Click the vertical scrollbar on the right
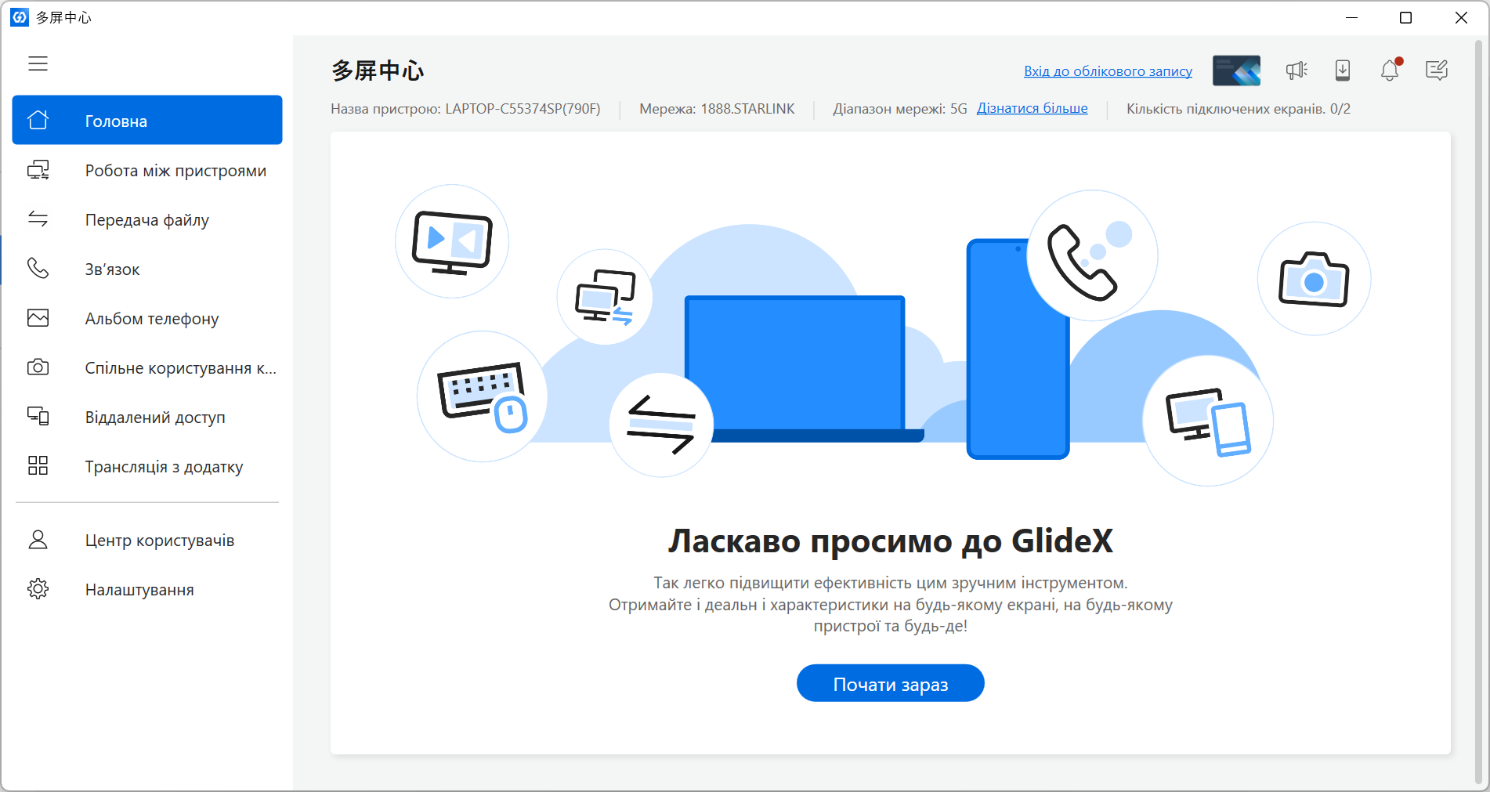The height and width of the screenshot is (792, 1490). click(1478, 411)
